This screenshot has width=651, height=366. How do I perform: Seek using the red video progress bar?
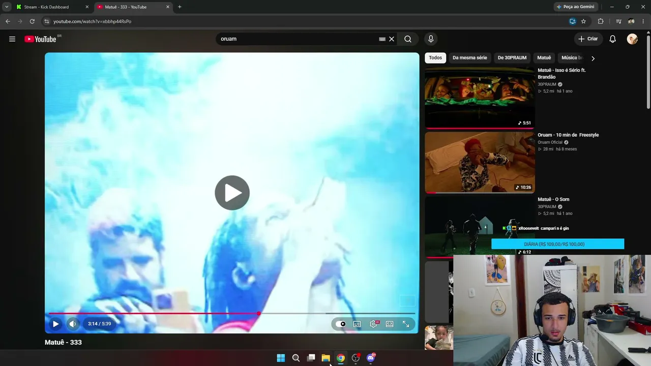tap(231, 314)
